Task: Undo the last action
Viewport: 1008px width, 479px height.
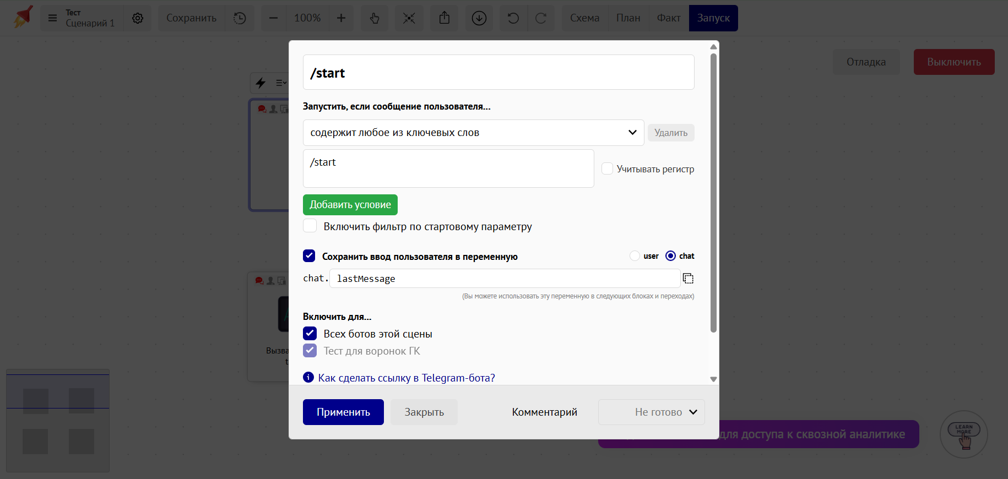Action: [x=513, y=18]
